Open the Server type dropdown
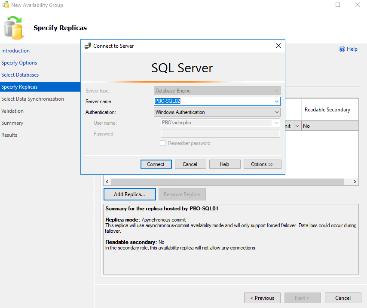Image resolution: width=367 pixels, height=308 pixels. [x=277, y=91]
